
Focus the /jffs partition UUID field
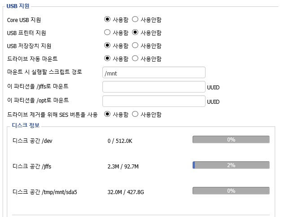click(x=154, y=87)
